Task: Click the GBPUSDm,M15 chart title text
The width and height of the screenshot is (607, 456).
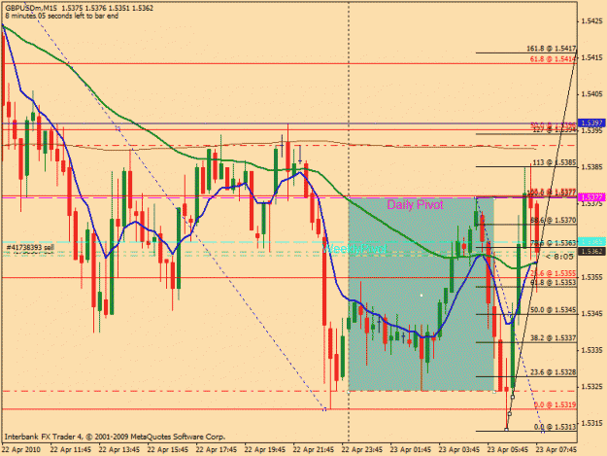Action: (31, 8)
